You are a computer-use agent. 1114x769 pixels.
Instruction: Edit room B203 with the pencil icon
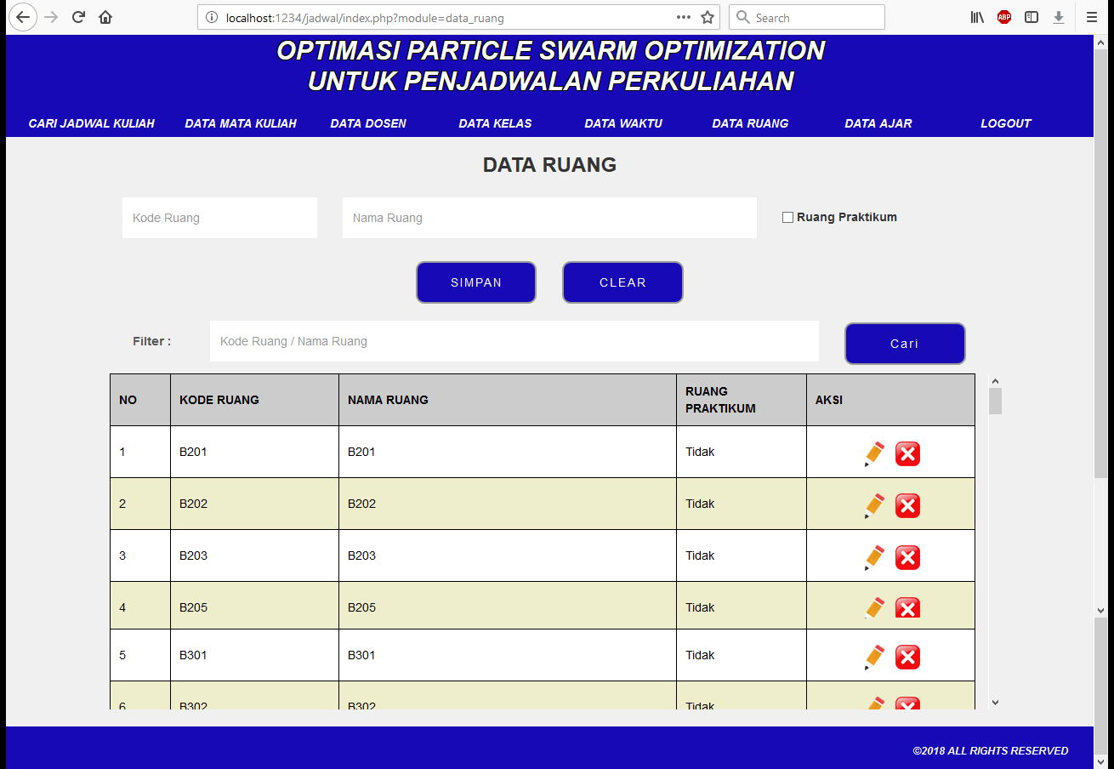click(874, 557)
